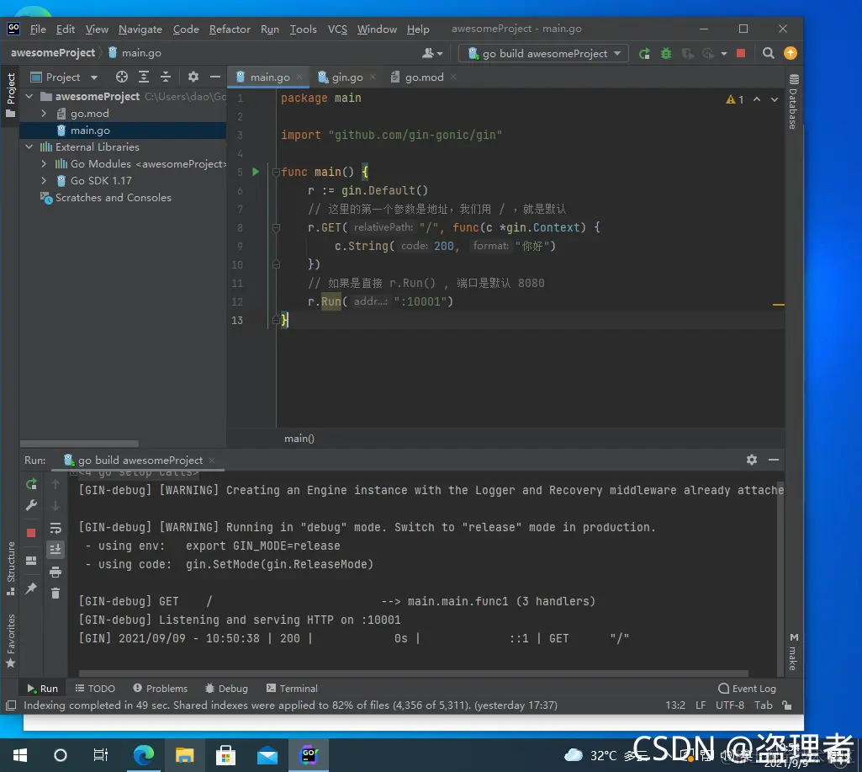Stop the running process with the red square in the top toolbar

coord(741,53)
